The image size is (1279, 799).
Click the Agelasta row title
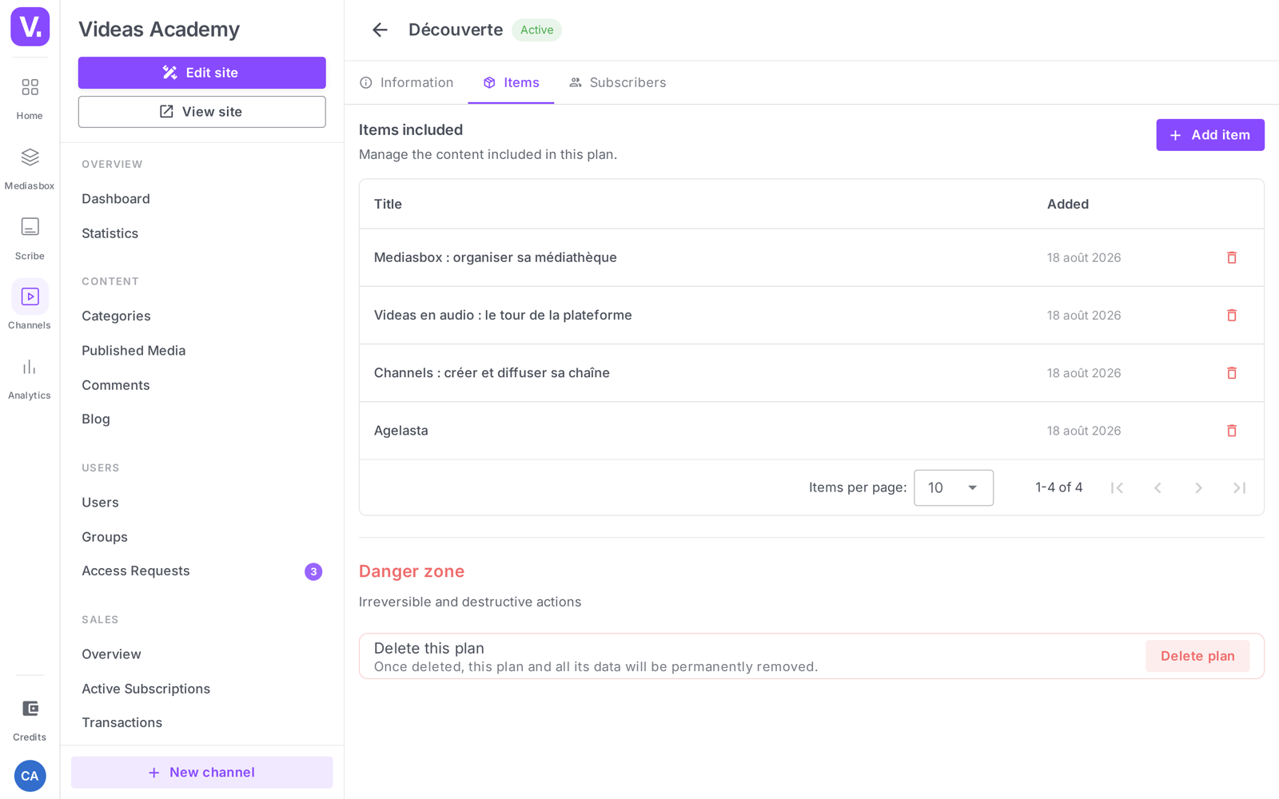pos(401,431)
